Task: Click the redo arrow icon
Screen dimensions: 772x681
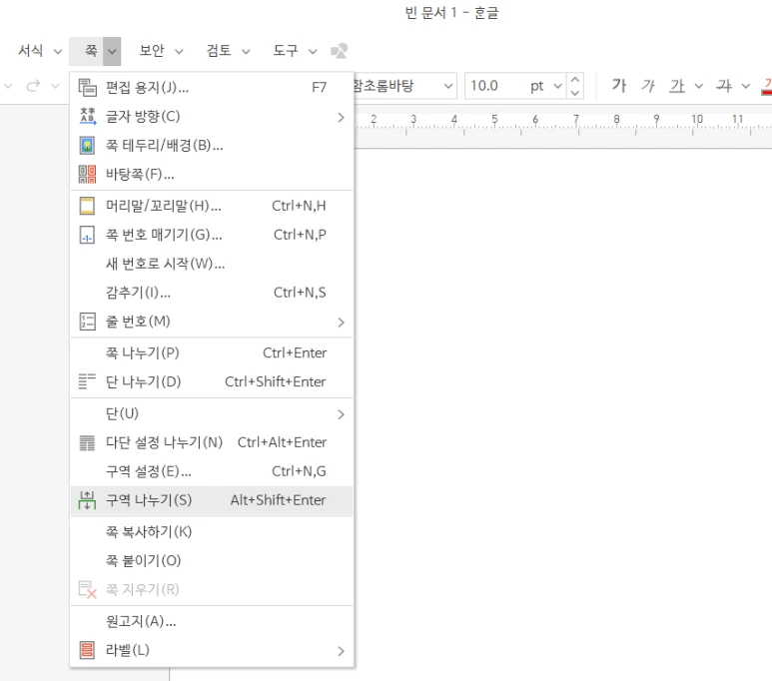Action: click(34, 86)
